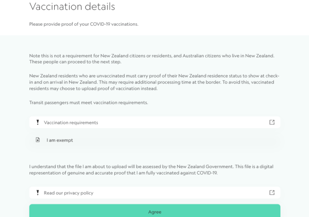Open "Read our privacy policy" text
Screen dimensions: 309x217
tap(68, 193)
